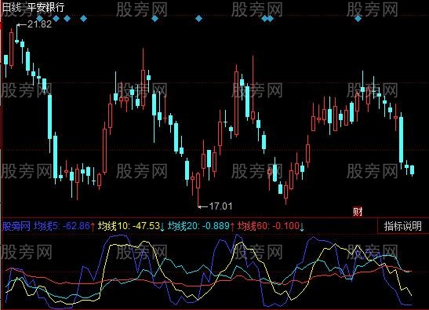429x310 pixels.
Task: Click the blue 股旁网 indicator name label
Action: (x=16, y=226)
